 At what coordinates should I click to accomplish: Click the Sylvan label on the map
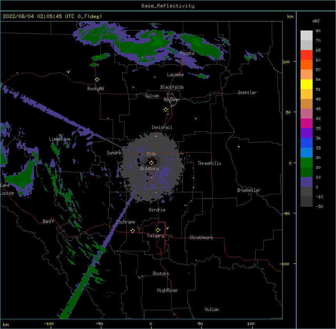[152, 96]
